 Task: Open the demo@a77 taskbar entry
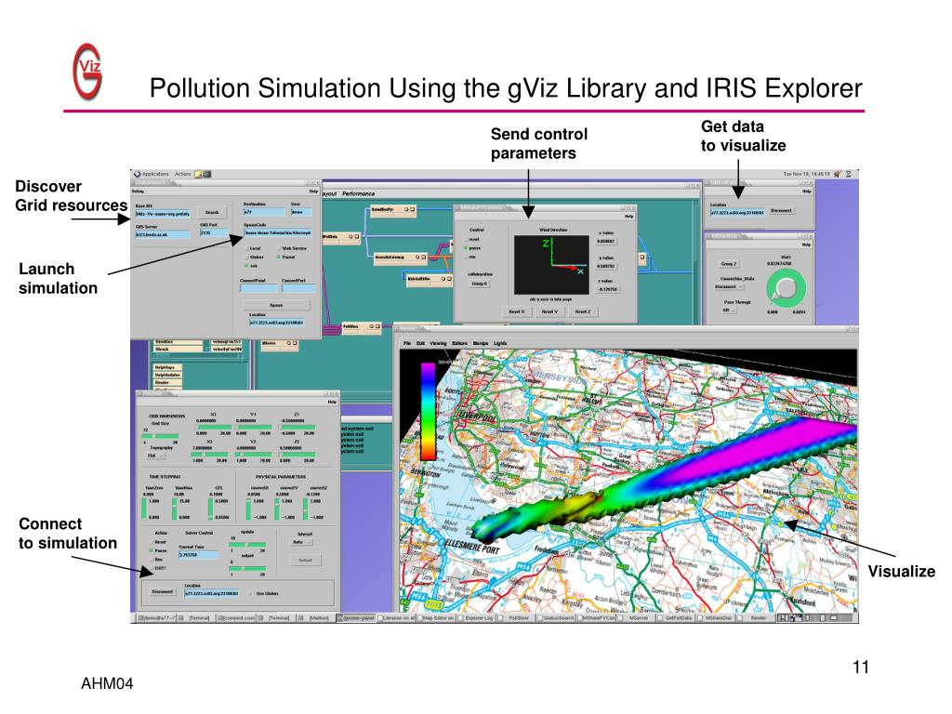(156, 618)
